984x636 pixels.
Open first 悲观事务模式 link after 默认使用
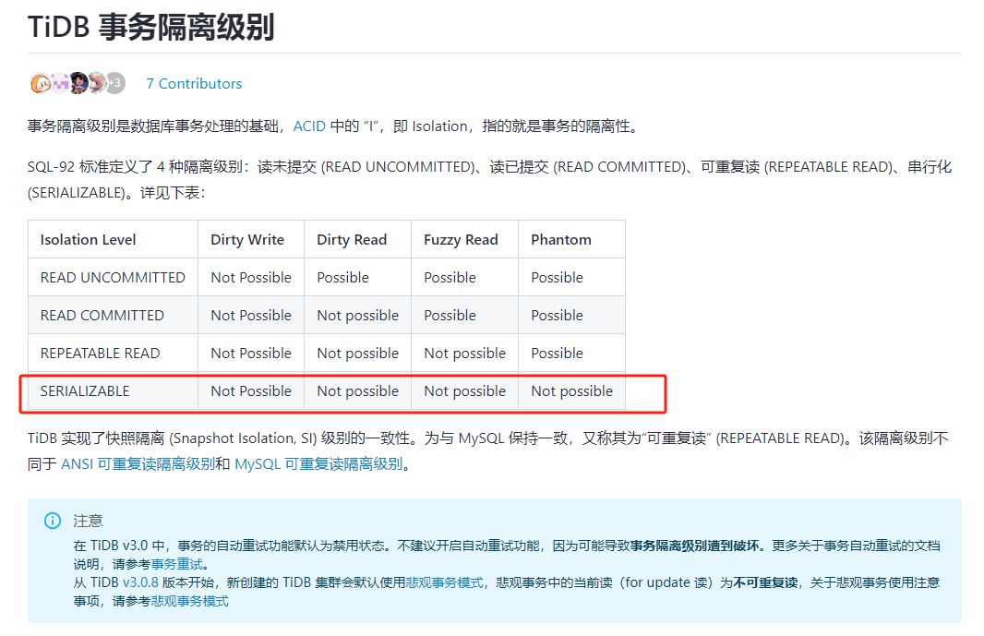click(x=444, y=582)
